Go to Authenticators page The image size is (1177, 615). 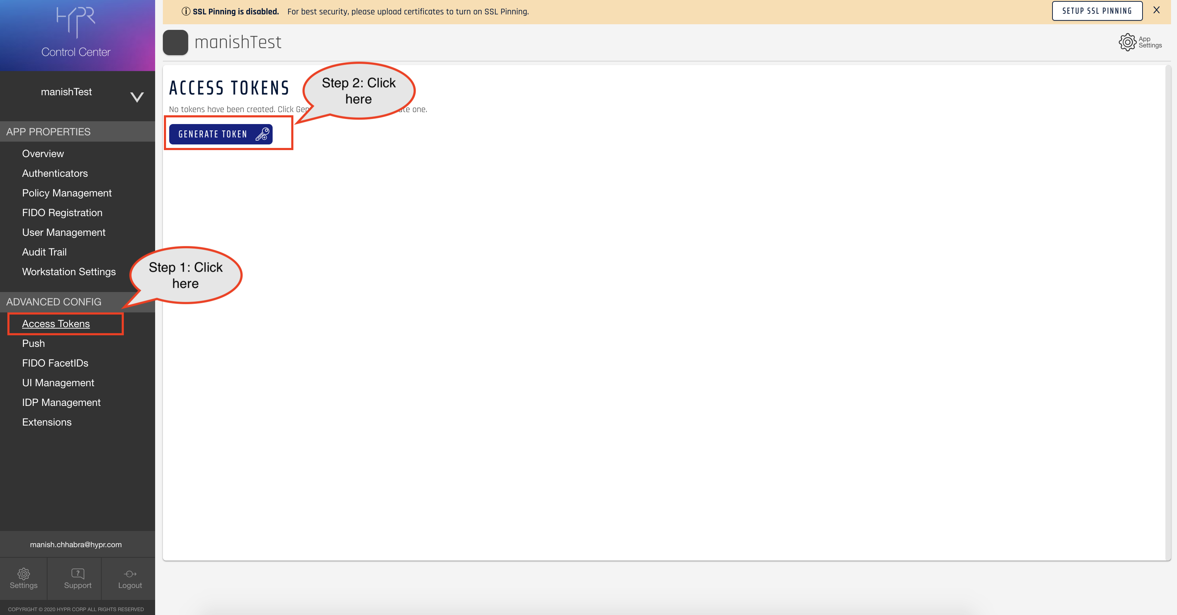(x=55, y=174)
